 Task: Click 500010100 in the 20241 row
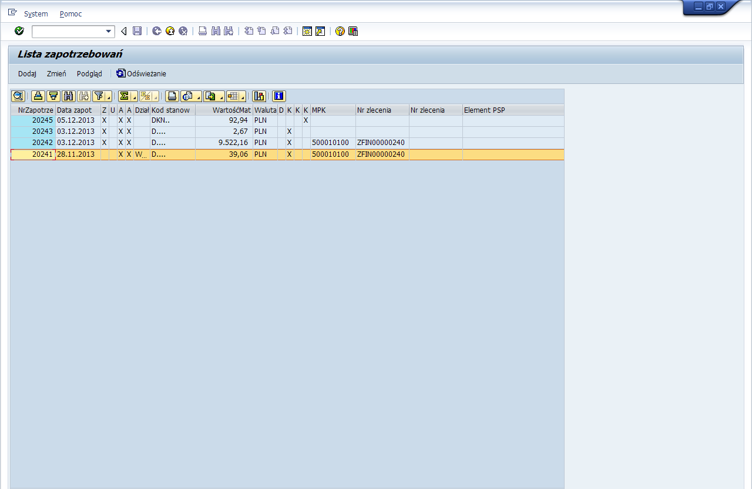pyautogui.click(x=333, y=154)
